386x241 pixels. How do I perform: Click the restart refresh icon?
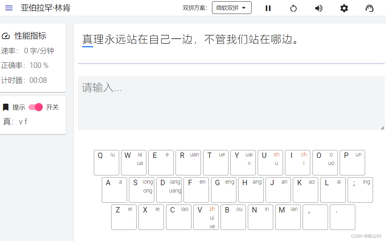293,8
